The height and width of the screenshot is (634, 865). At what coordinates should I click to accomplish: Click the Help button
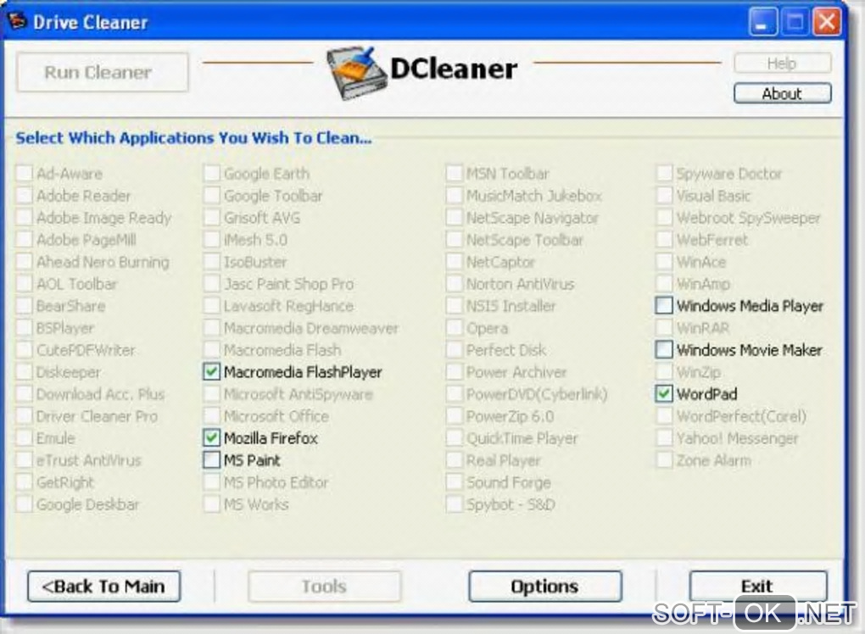pyautogui.click(x=782, y=63)
